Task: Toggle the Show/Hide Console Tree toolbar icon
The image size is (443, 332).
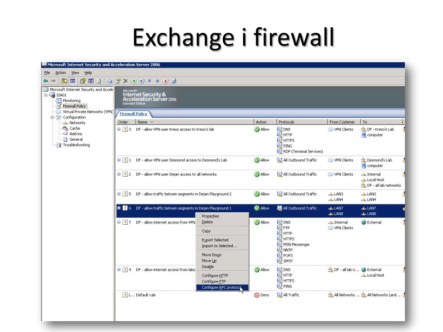Action: pos(73,81)
